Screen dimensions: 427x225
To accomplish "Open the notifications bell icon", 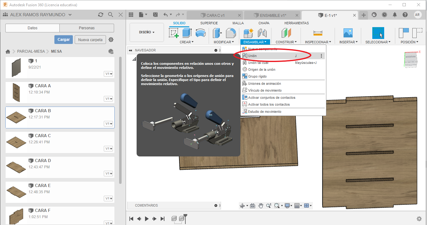I will [x=395, y=15].
